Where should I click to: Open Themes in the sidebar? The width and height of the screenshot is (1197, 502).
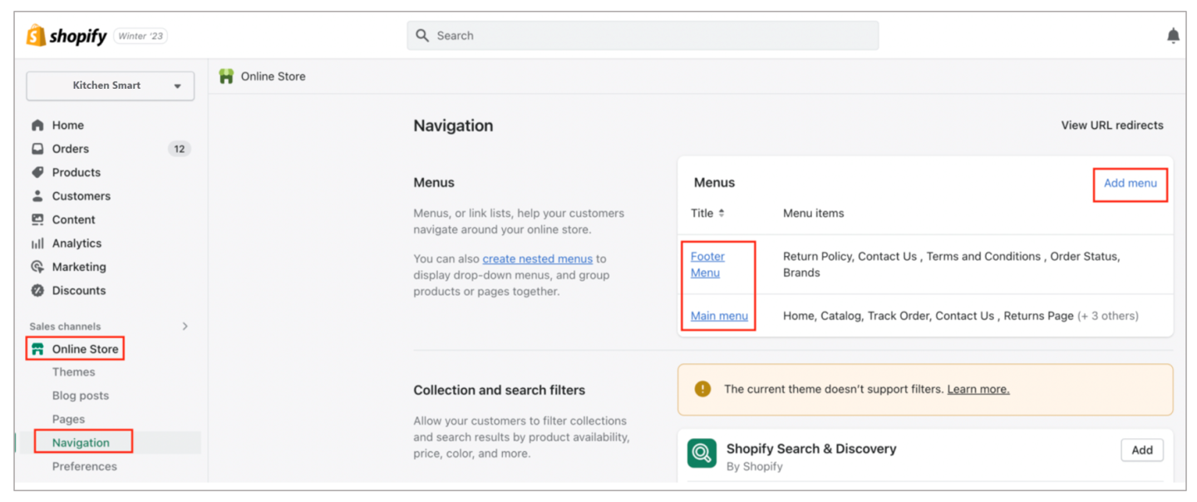point(73,372)
